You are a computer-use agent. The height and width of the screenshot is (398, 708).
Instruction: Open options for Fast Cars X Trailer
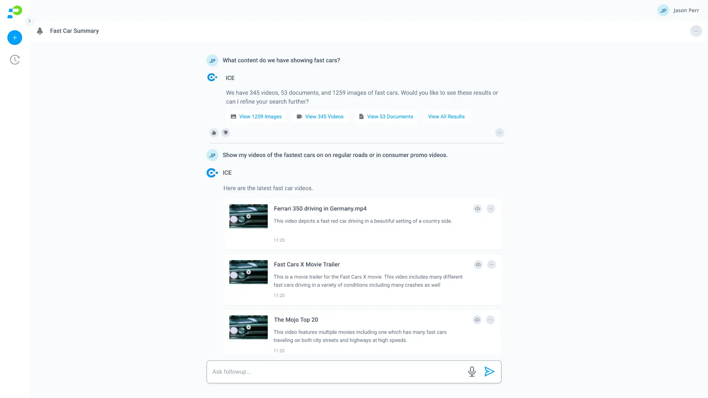[491, 265]
